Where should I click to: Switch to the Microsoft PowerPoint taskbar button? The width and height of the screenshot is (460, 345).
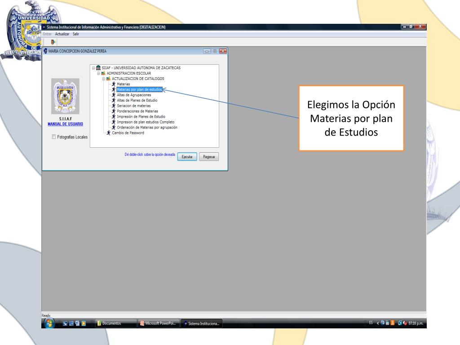click(159, 323)
